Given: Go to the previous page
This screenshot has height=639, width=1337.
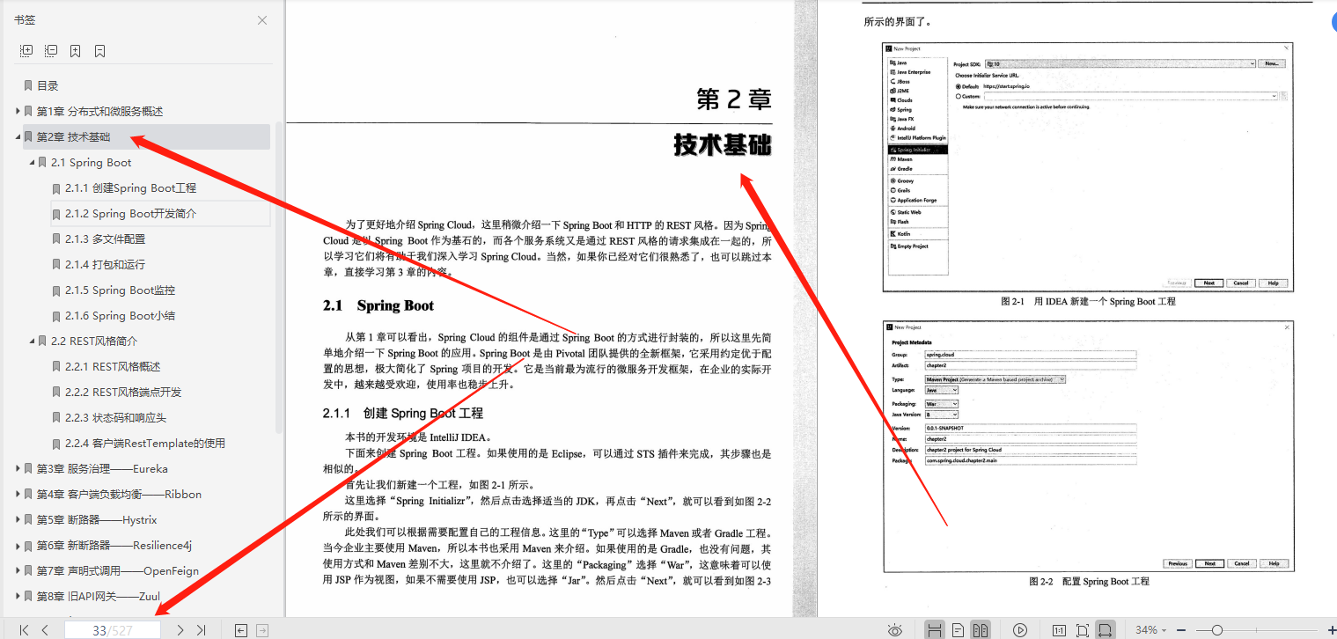Looking at the screenshot, I should 45,630.
